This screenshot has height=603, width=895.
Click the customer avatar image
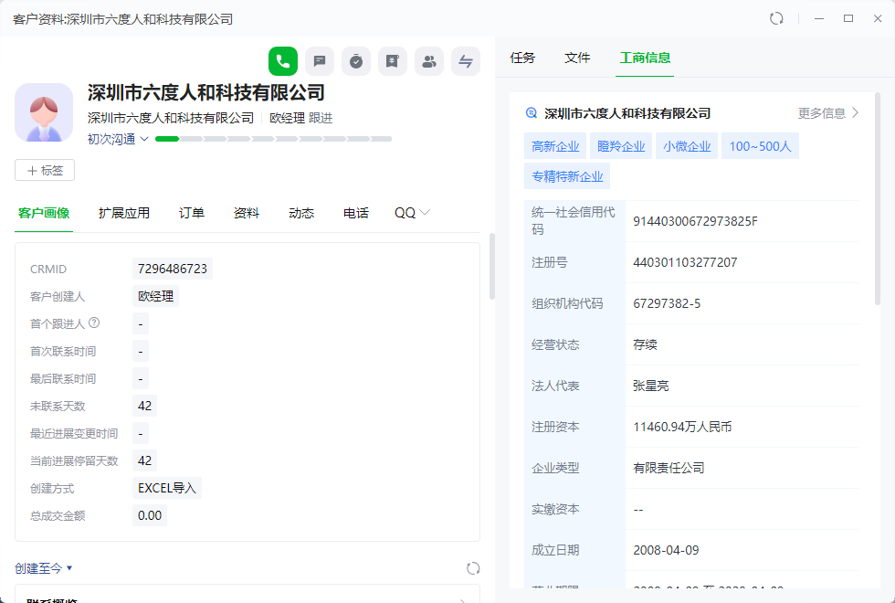[44, 112]
